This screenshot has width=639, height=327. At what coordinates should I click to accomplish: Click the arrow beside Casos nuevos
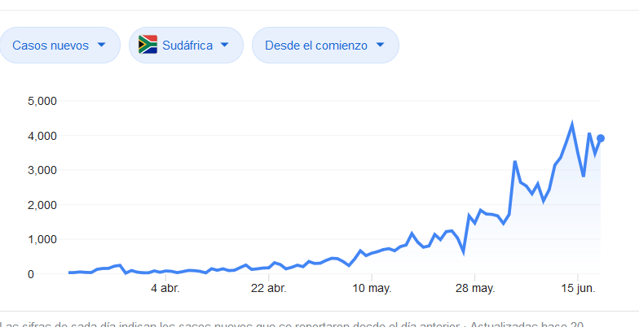(x=102, y=45)
